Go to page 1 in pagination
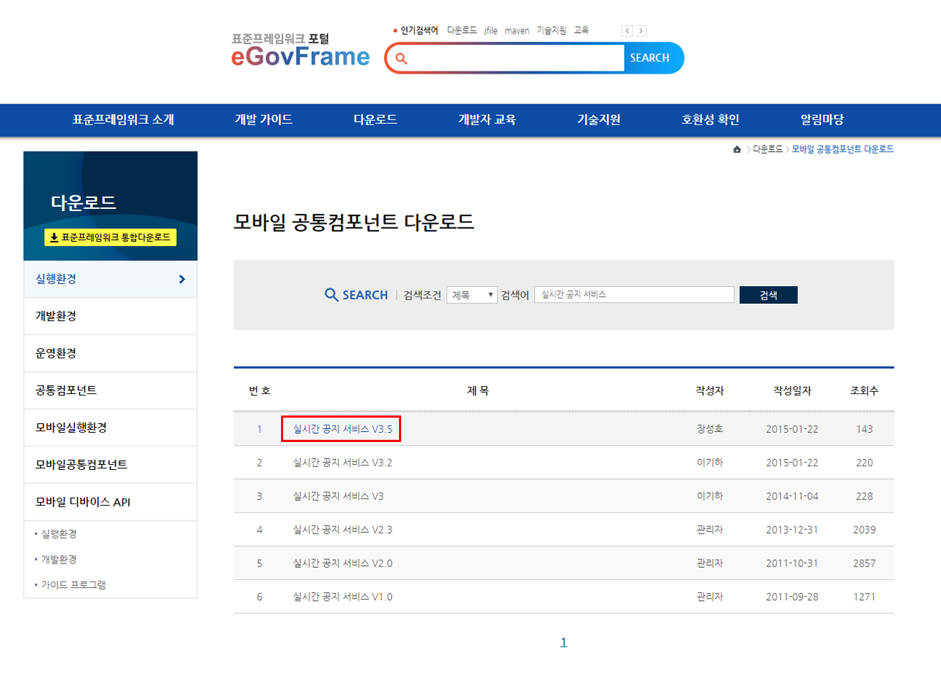The width and height of the screenshot is (941, 693). coord(563,643)
